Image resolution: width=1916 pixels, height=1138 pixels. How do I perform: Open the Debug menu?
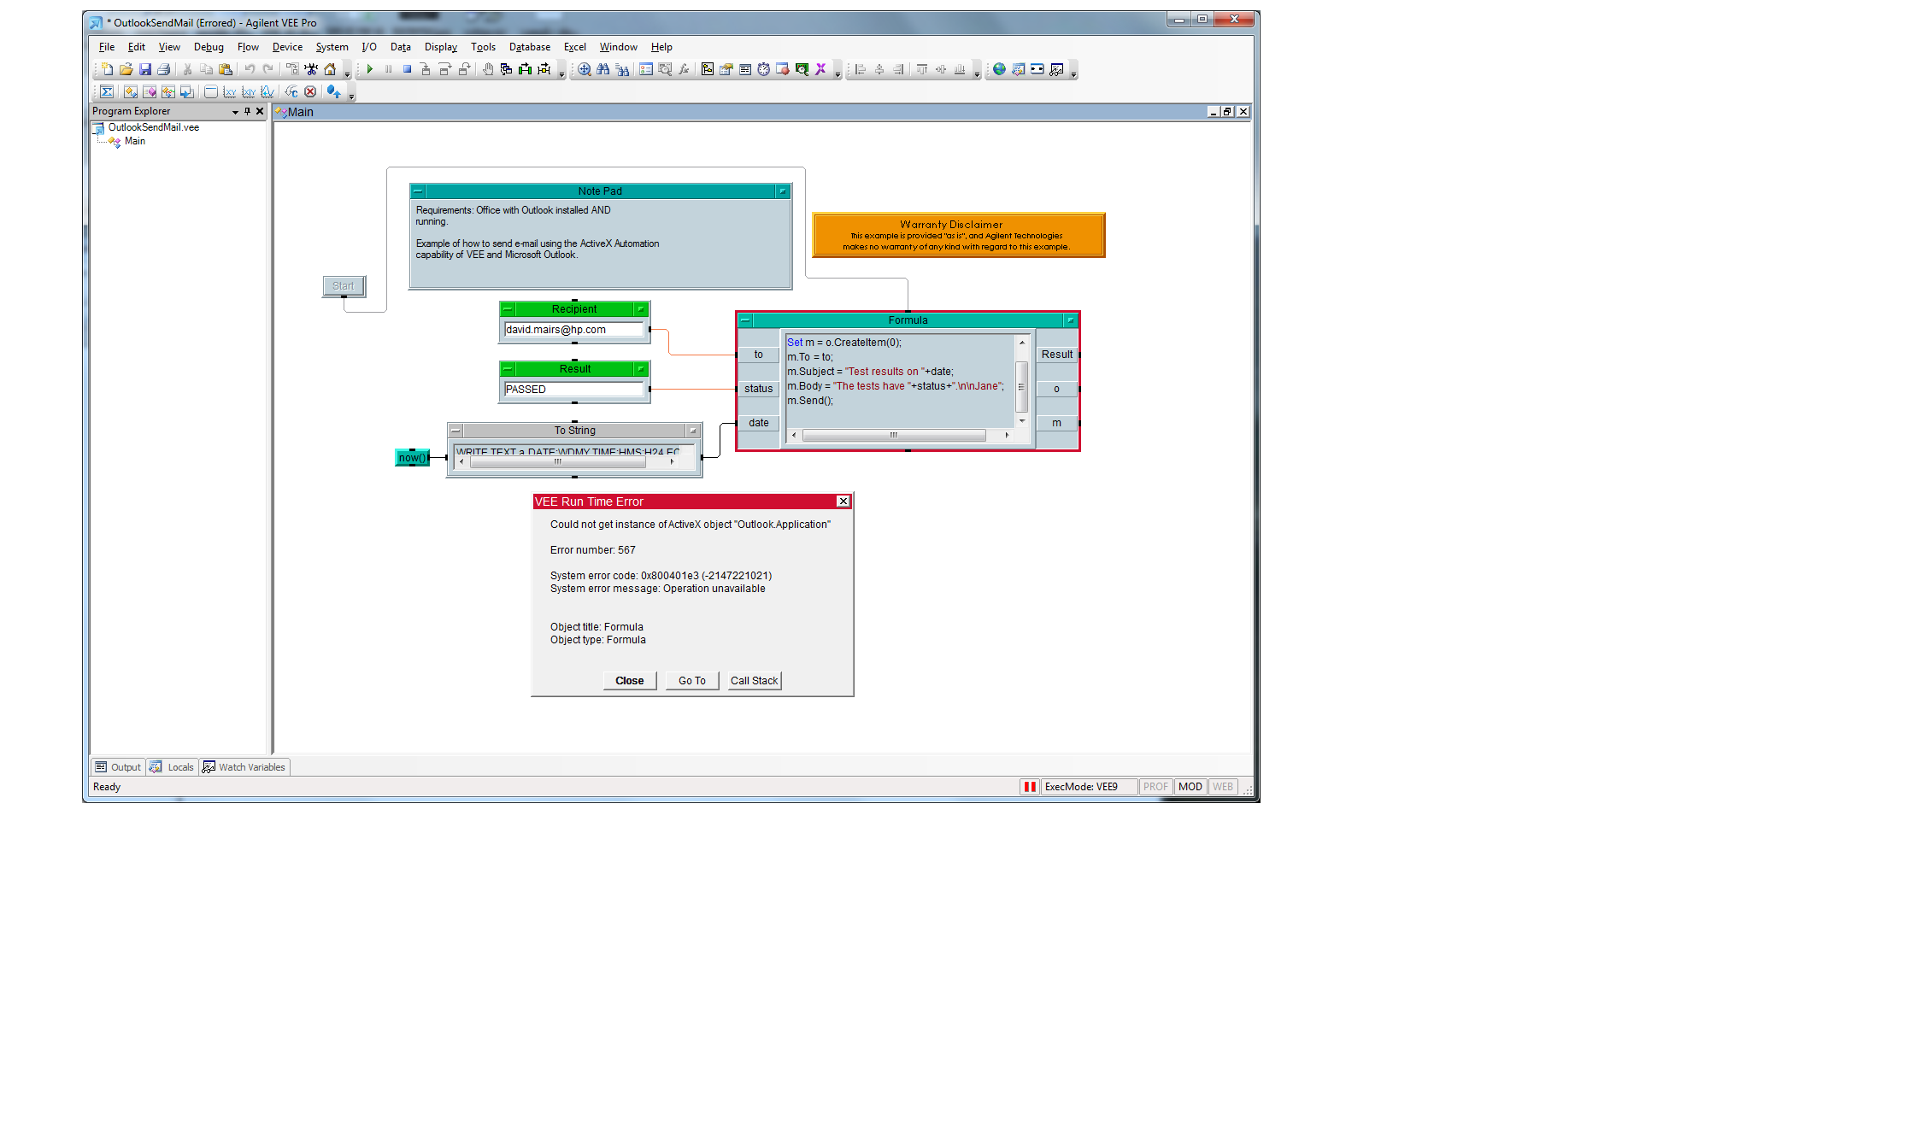[209, 47]
